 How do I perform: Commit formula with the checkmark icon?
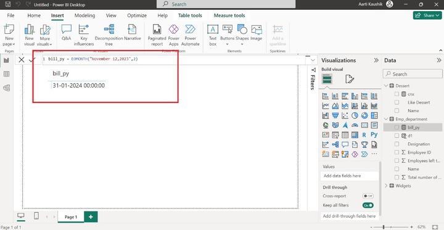click(31, 59)
